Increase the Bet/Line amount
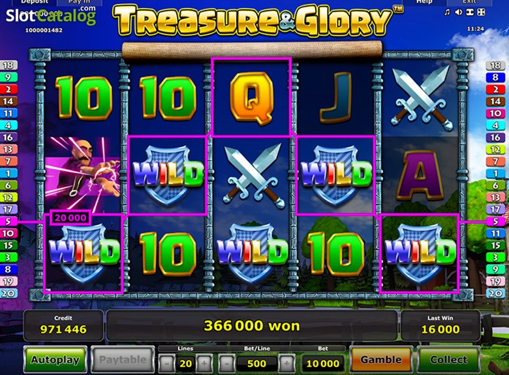The width and height of the screenshot is (509, 375). [286, 363]
